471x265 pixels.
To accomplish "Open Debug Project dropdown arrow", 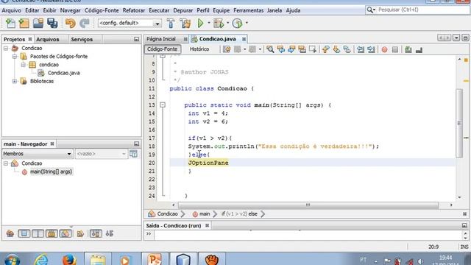I will 227,23.
